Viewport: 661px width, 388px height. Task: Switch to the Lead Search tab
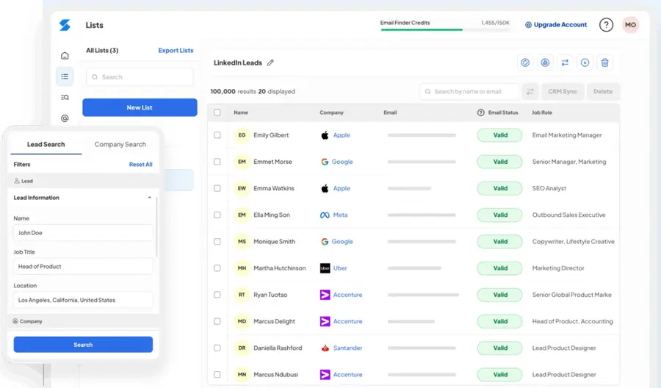tap(46, 144)
